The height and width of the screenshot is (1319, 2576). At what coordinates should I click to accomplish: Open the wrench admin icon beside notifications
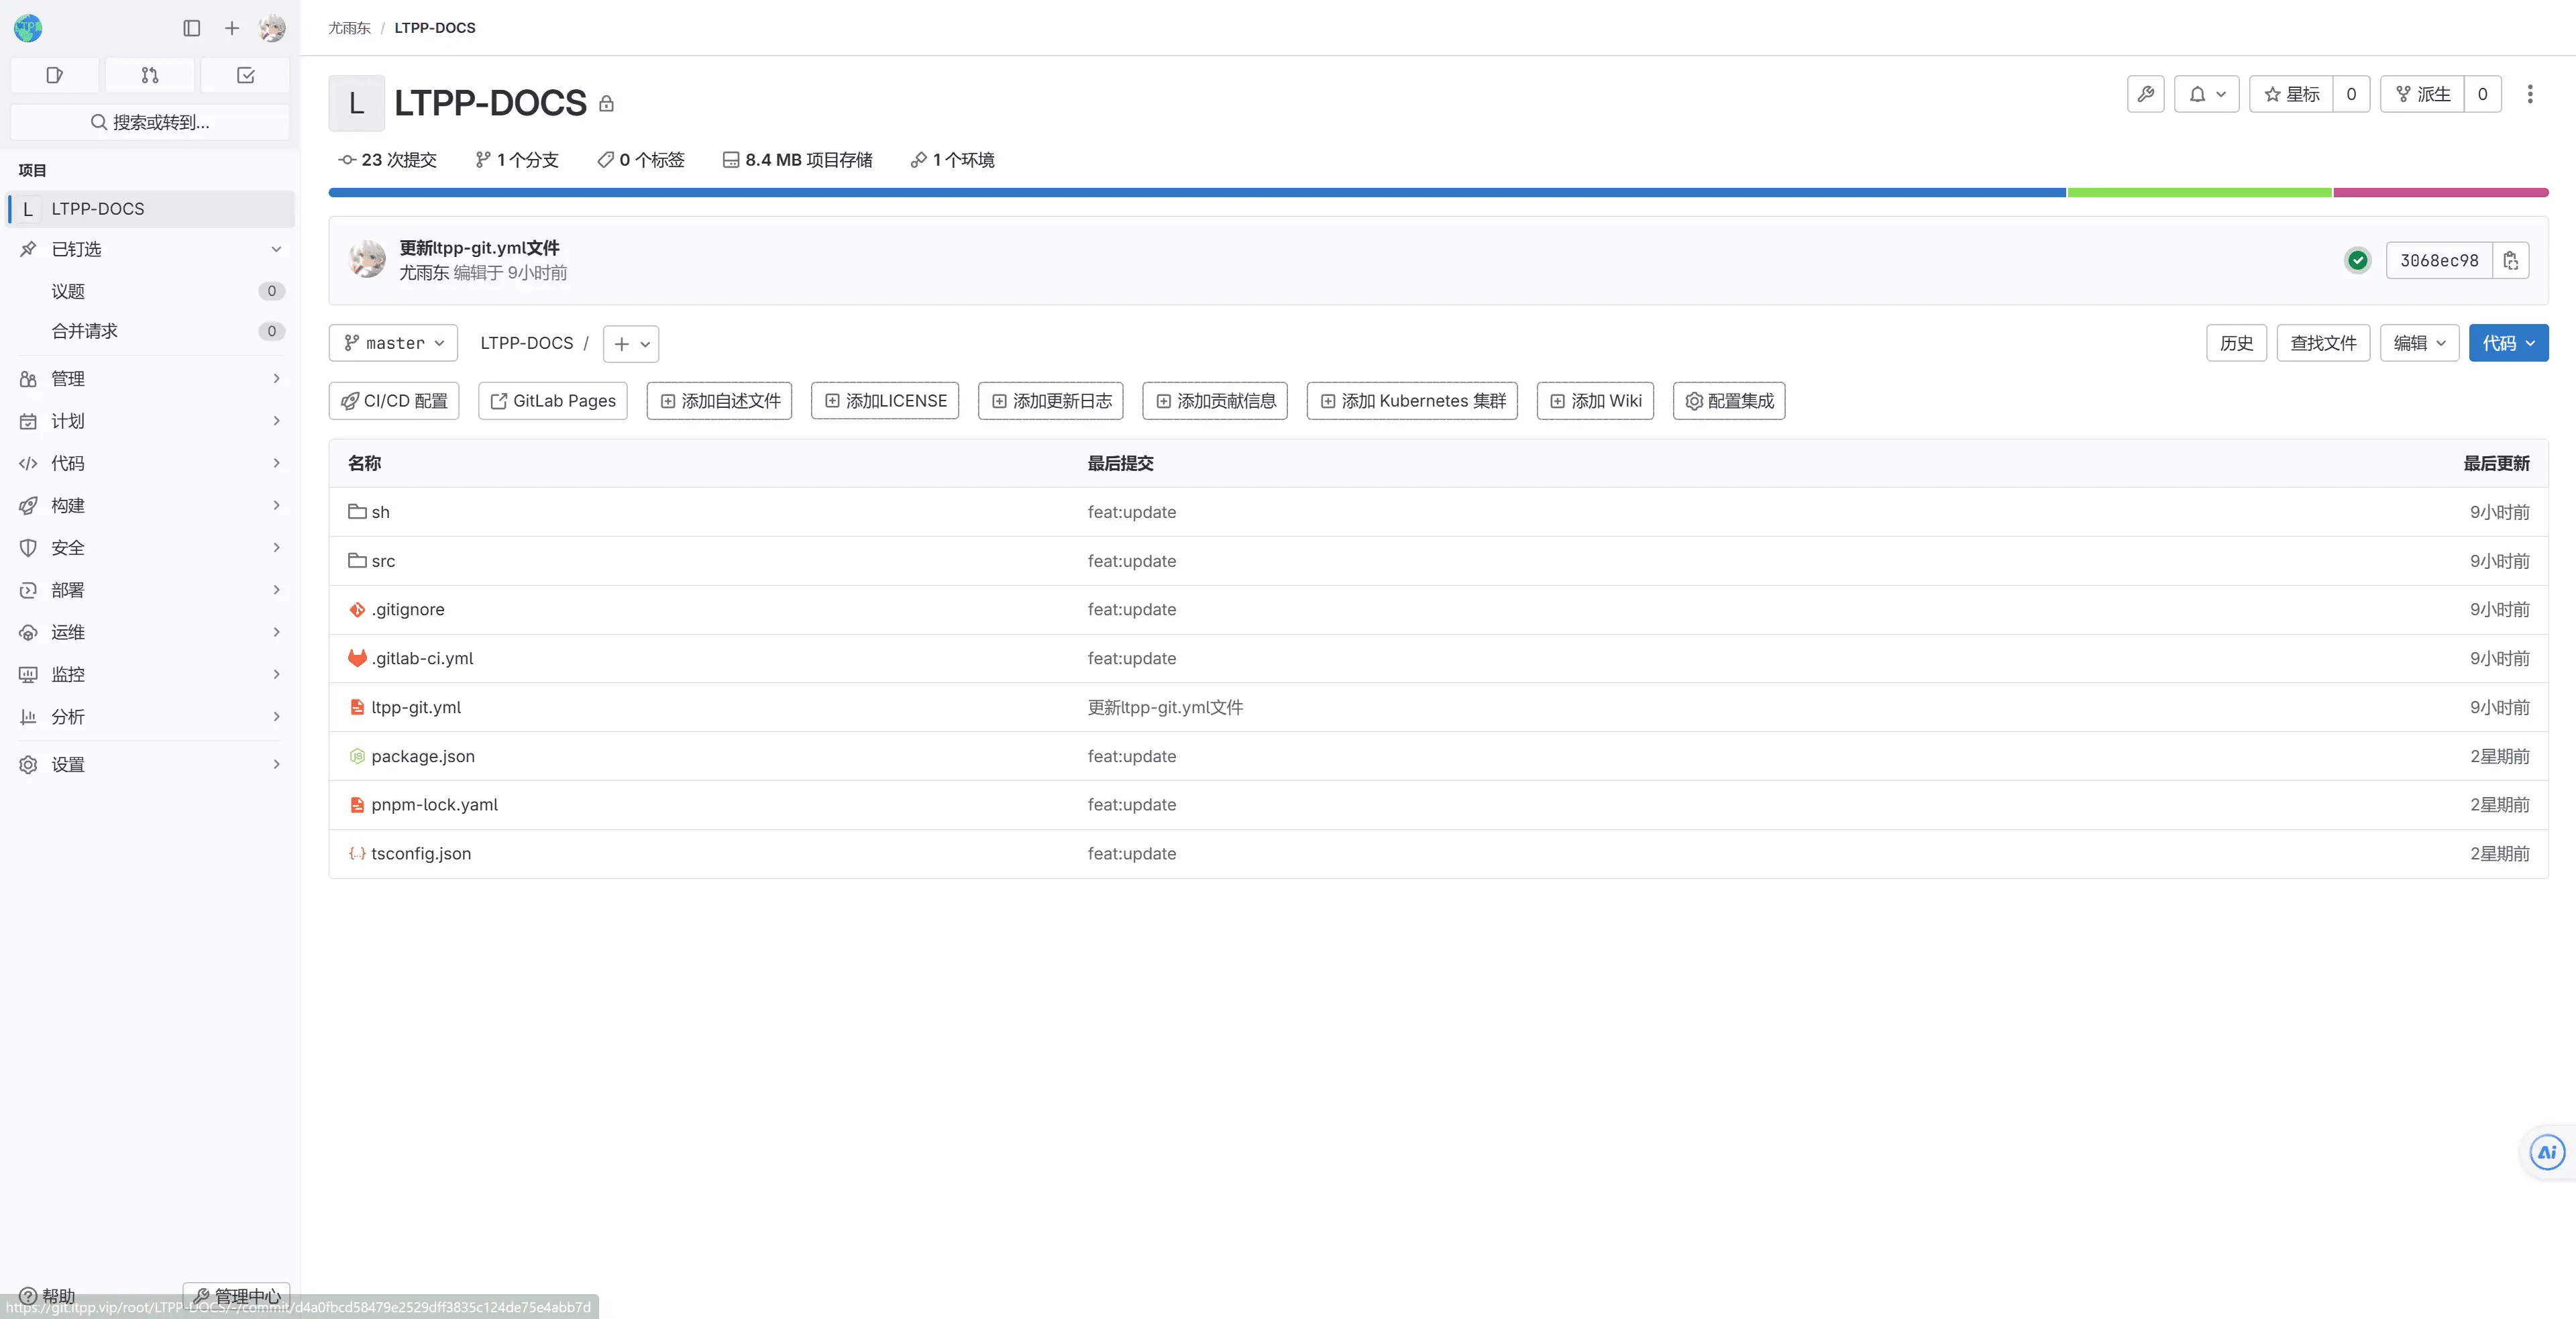coord(2145,94)
